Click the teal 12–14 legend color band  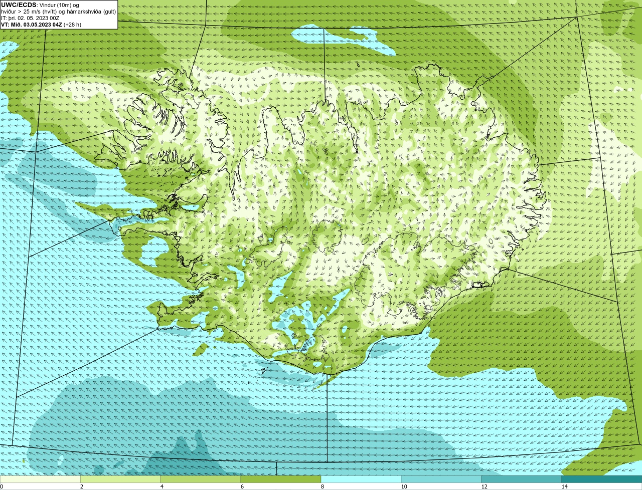pos(522,479)
